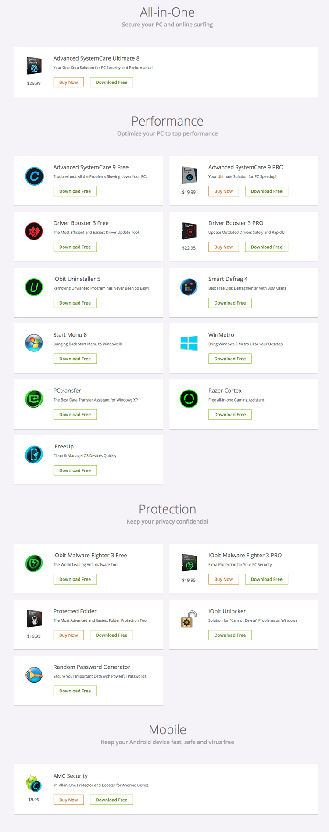Click the Advanced SystemCare Ultimate 8 box thumbnail
This screenshot has width=329, height=832.
tap(34, 66)
